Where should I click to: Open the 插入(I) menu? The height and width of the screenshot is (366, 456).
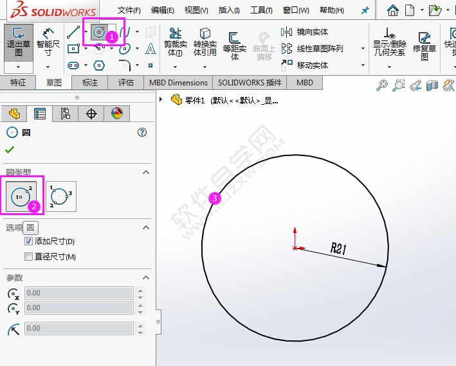[x=229, y=11]
